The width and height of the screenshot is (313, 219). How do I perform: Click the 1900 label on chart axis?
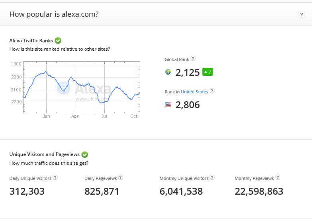pyautogui.click(x=16, y=64)
